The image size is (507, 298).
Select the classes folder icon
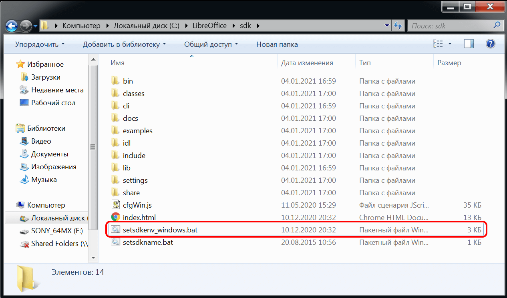click(115, 93)
